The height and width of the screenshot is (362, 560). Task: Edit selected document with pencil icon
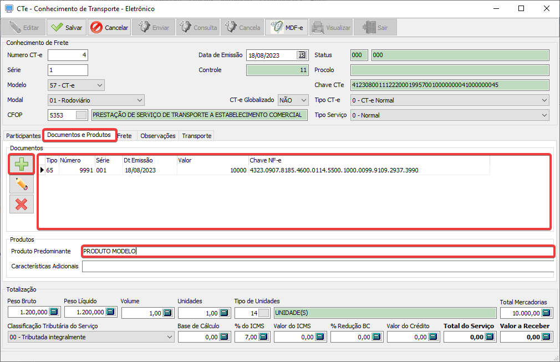pyautogui.click(x=22, y=184)
